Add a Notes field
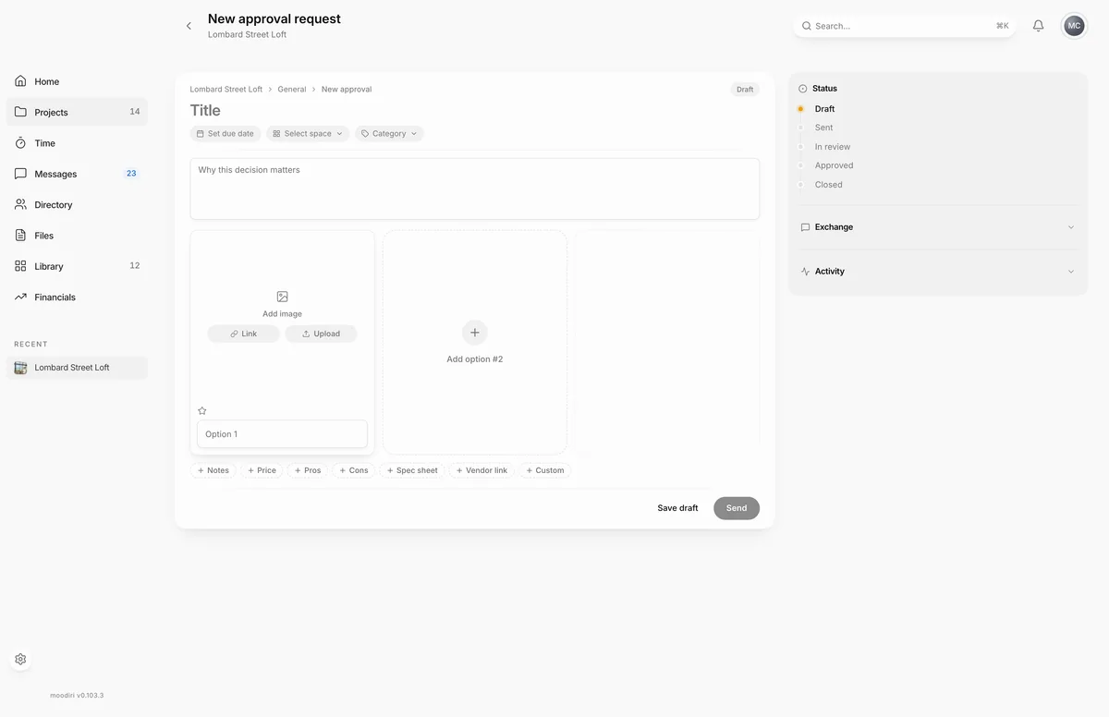Viewport: 1109px width, 717px height. coord(213,470)
